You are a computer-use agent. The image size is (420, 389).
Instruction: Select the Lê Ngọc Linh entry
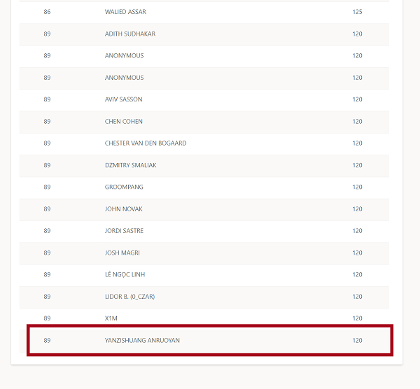(x=125, y=274)
